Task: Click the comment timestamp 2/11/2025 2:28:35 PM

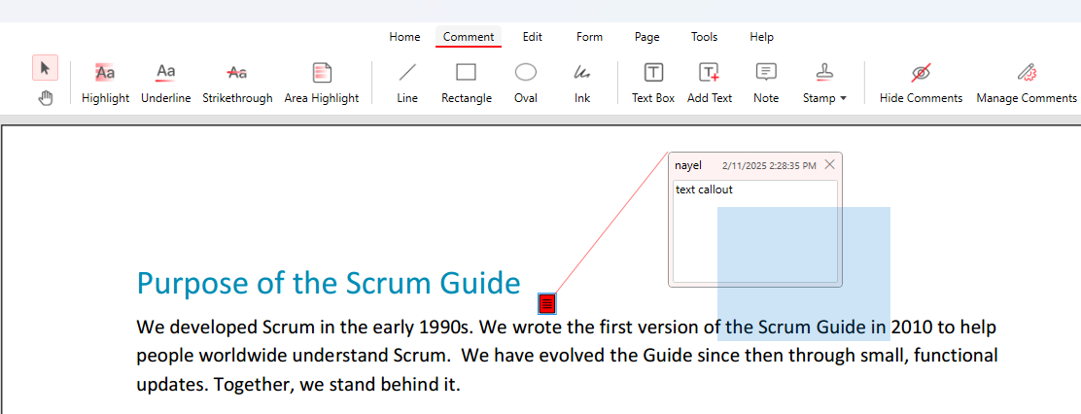Action: coord(769,166)
